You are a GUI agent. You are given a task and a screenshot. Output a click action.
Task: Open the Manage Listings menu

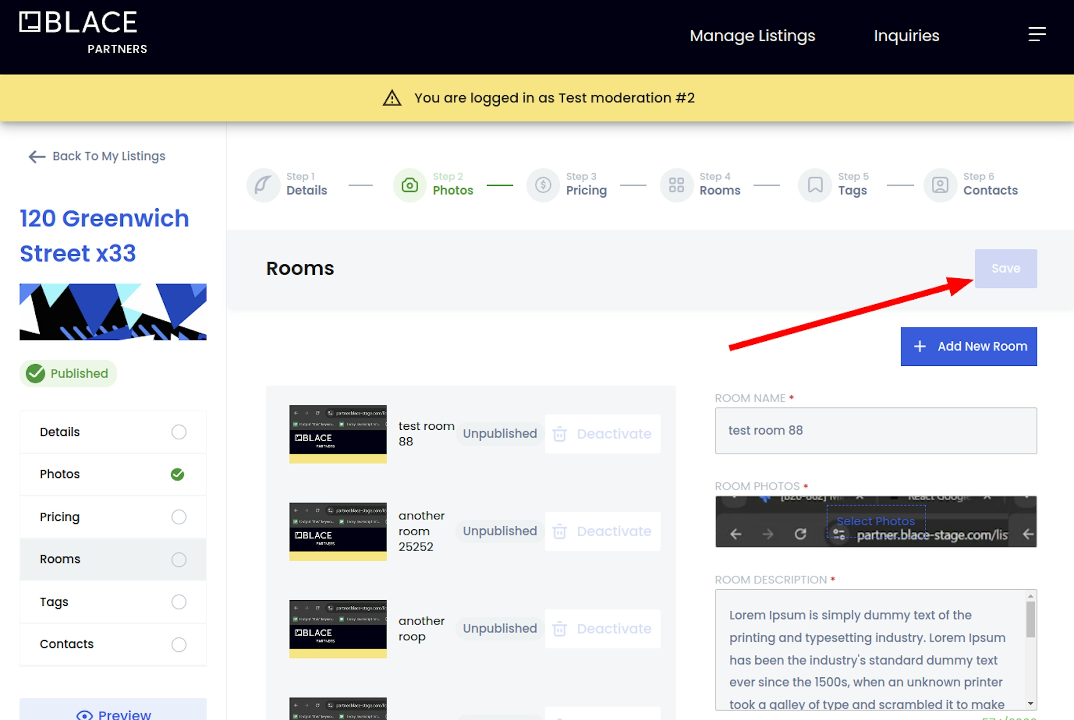tap(752, 36)
